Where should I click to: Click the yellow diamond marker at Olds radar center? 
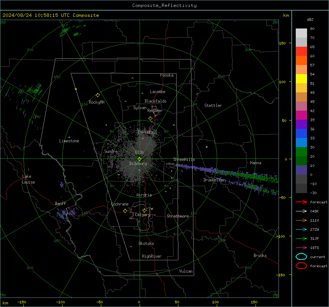[139, 159]
